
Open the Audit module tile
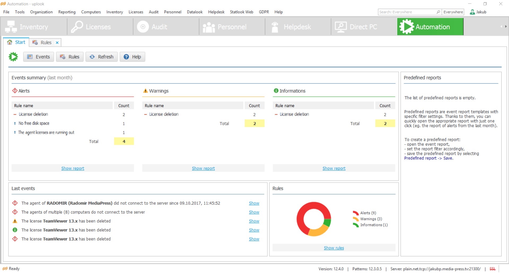[166, 27]
